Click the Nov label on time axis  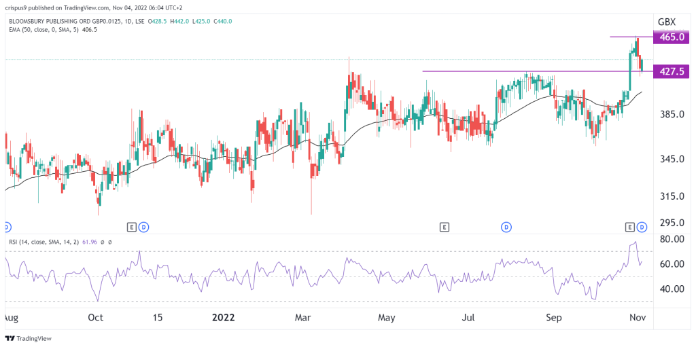point(638,318)
